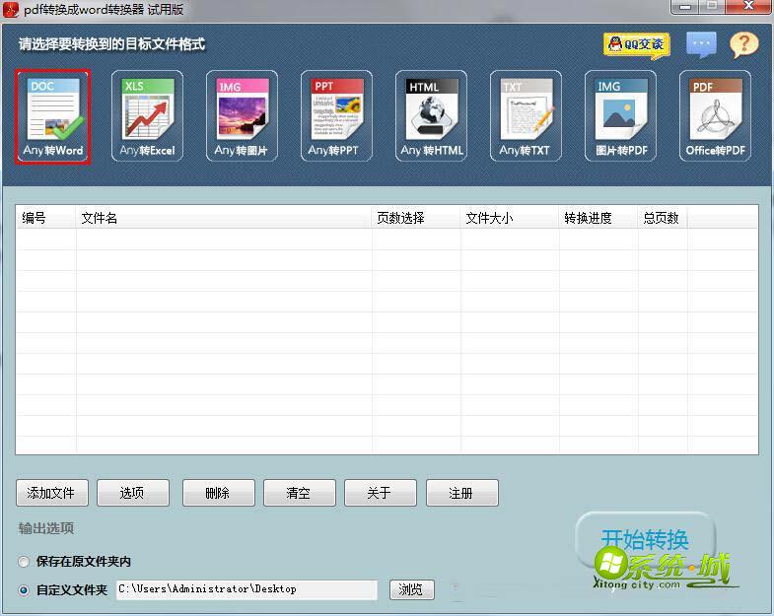Select the 图片转PDF conversion icon
This screenshot has width=774, height=616.
click(x=620, y=116)
